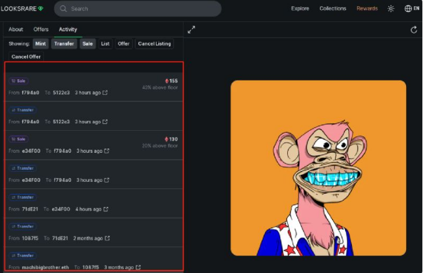Image resolution: width=423 pixels, height=273 pixels.
Task: Open recipient 71dE21 in 2 months ago row
Action: pos(60,238)
